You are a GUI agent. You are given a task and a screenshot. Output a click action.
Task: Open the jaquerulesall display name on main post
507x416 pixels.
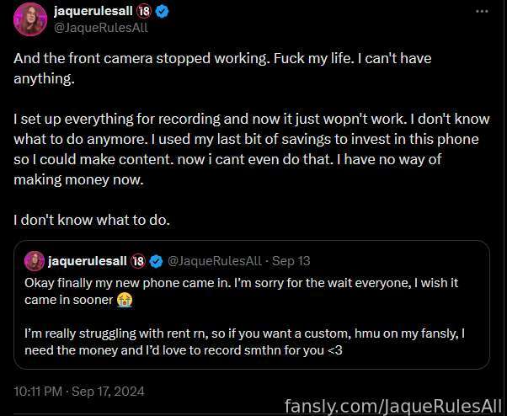(x=93, y=11)
